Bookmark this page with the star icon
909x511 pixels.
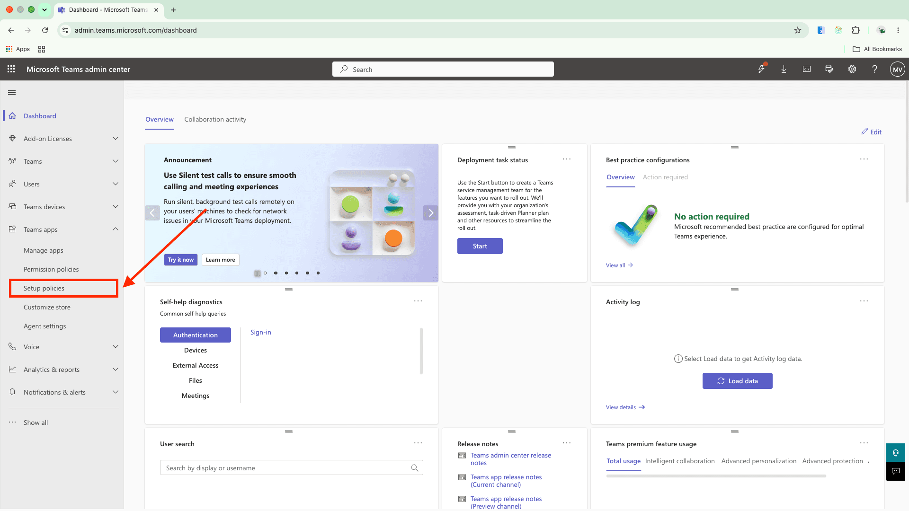tap(798, 30)
